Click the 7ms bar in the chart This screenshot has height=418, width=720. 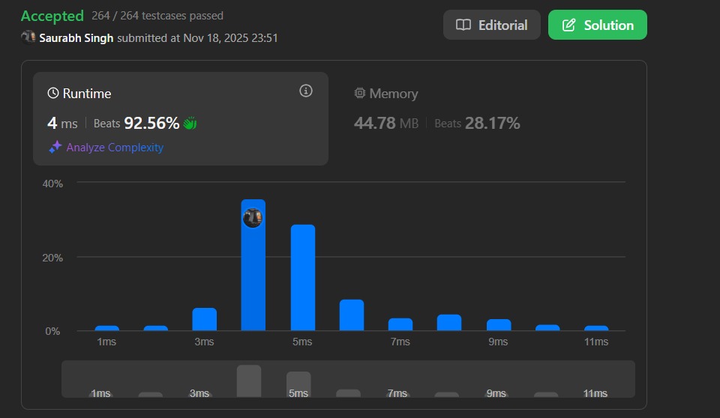(400, 324)
